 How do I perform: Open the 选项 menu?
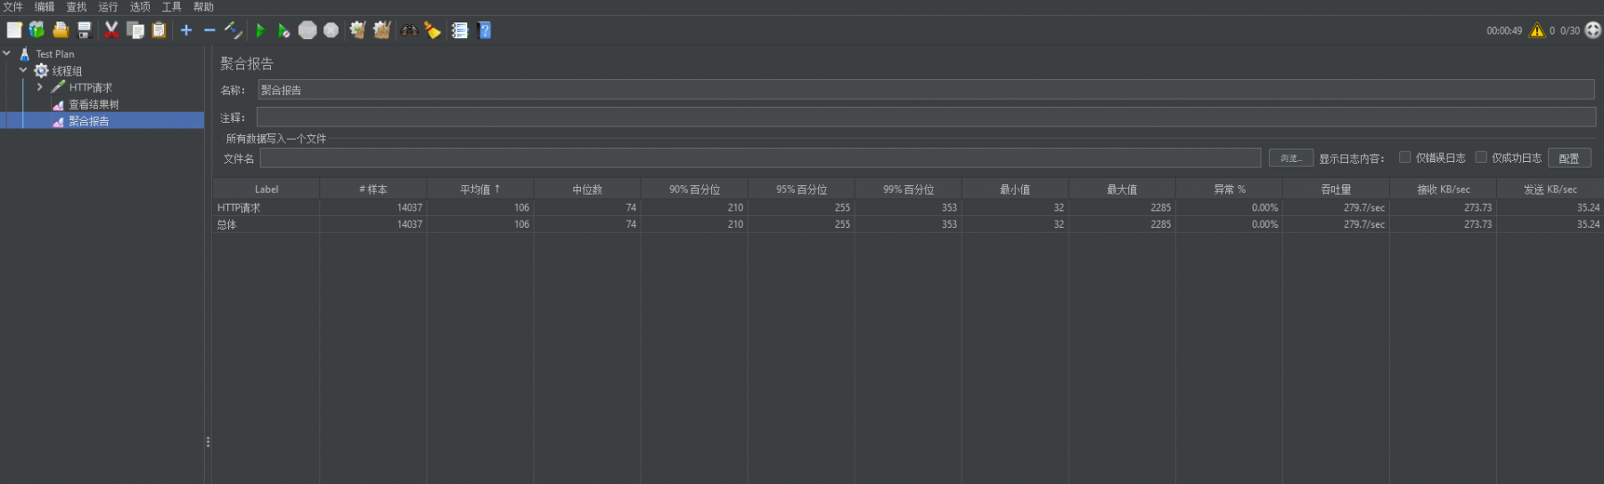[140, 7]
